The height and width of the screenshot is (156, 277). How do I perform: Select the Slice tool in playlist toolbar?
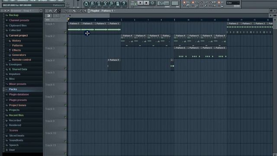pos(74,11)
